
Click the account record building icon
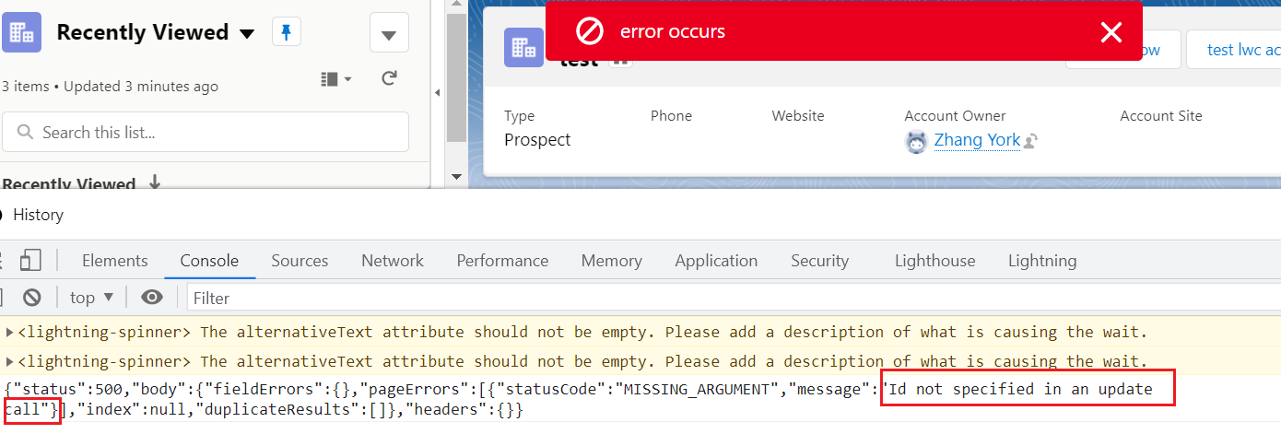point(523,47)
